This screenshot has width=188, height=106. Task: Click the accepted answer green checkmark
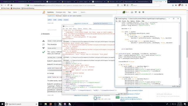[43, 52]
